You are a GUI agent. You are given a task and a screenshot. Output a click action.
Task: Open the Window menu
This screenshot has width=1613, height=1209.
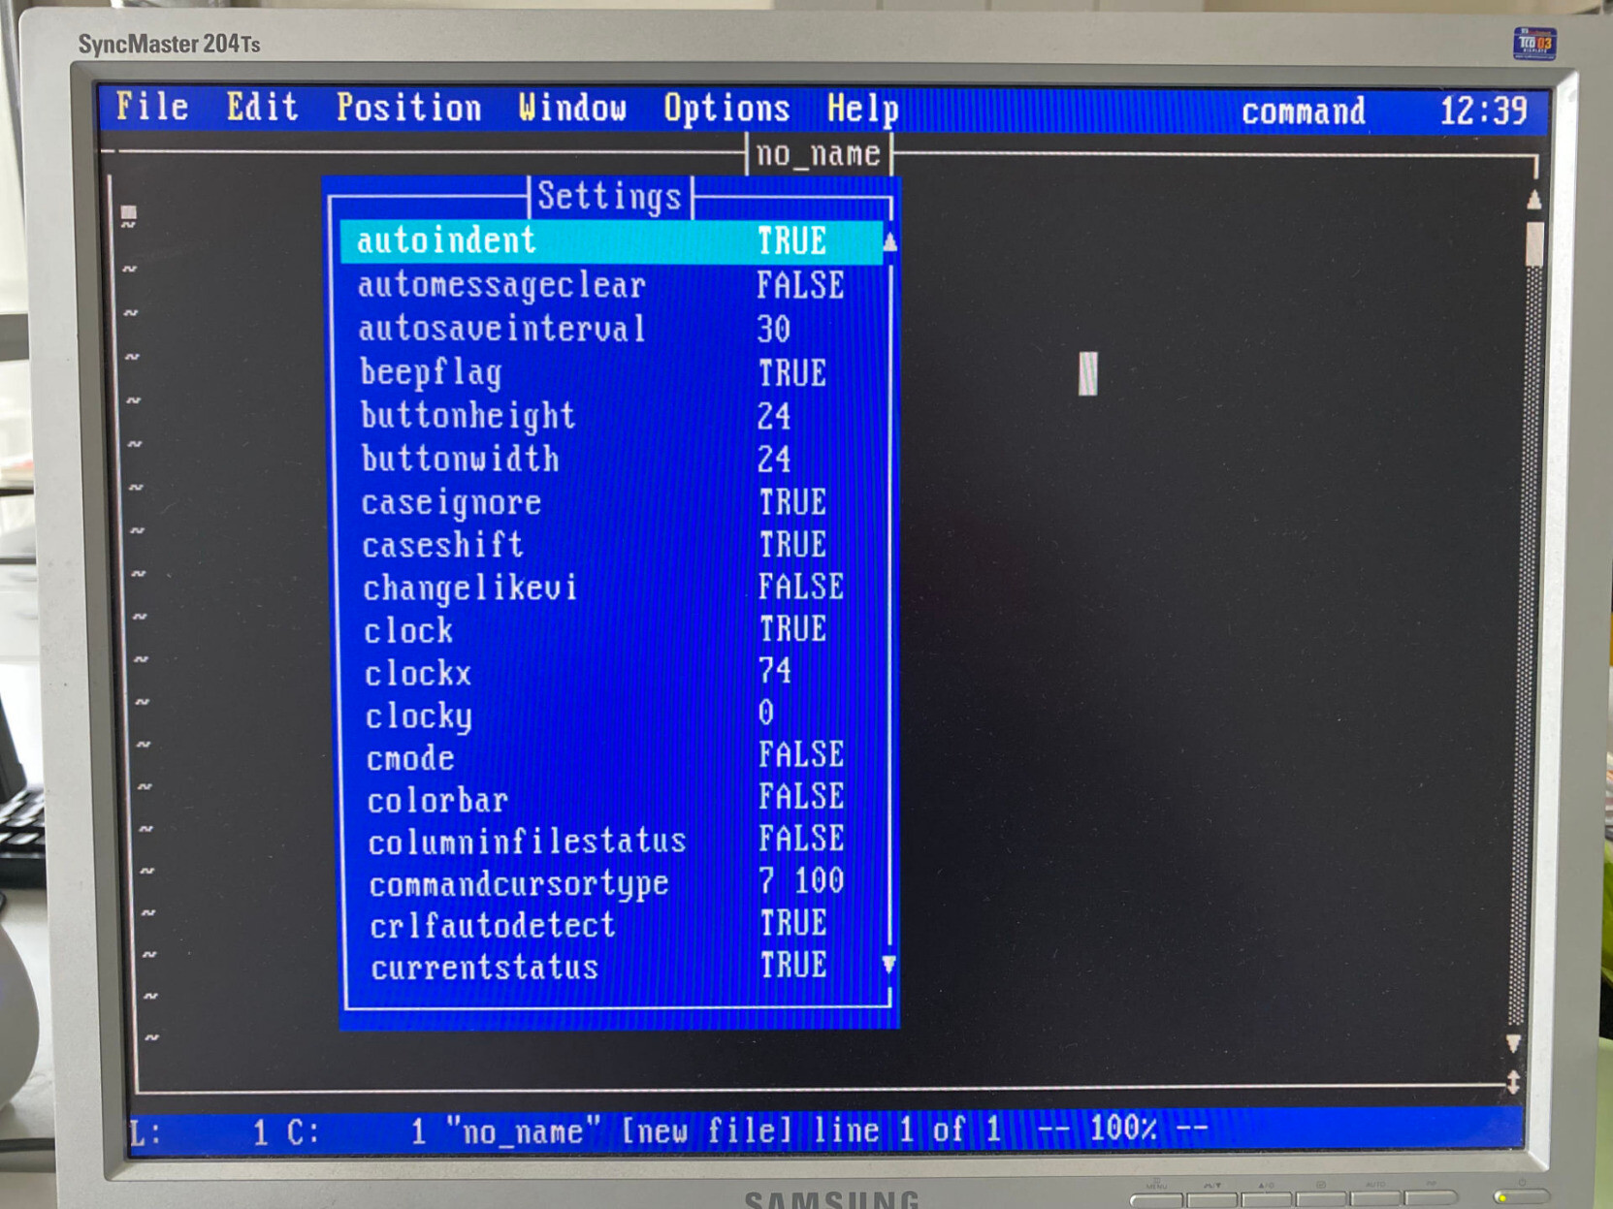pyautogui.click(x=572, y=108)
